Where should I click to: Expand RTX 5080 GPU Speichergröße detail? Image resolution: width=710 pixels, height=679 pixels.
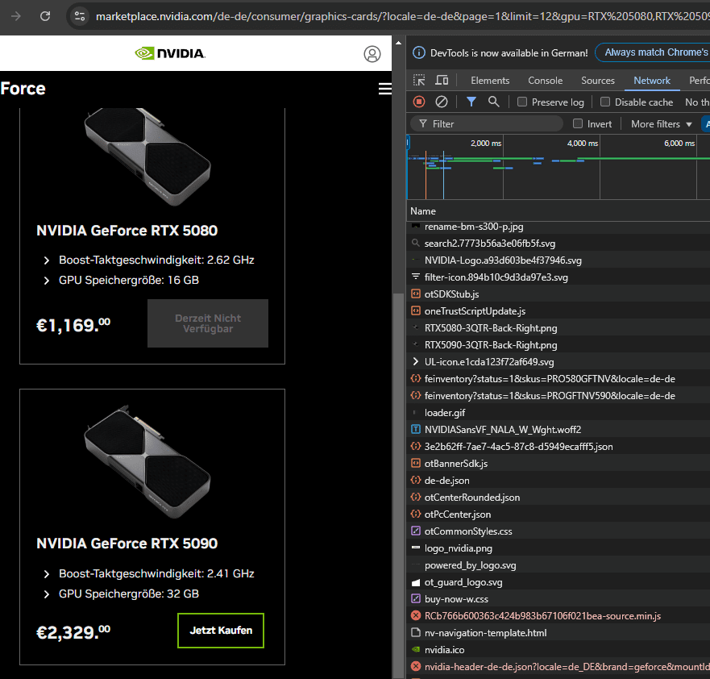click(x=47, y=281)
